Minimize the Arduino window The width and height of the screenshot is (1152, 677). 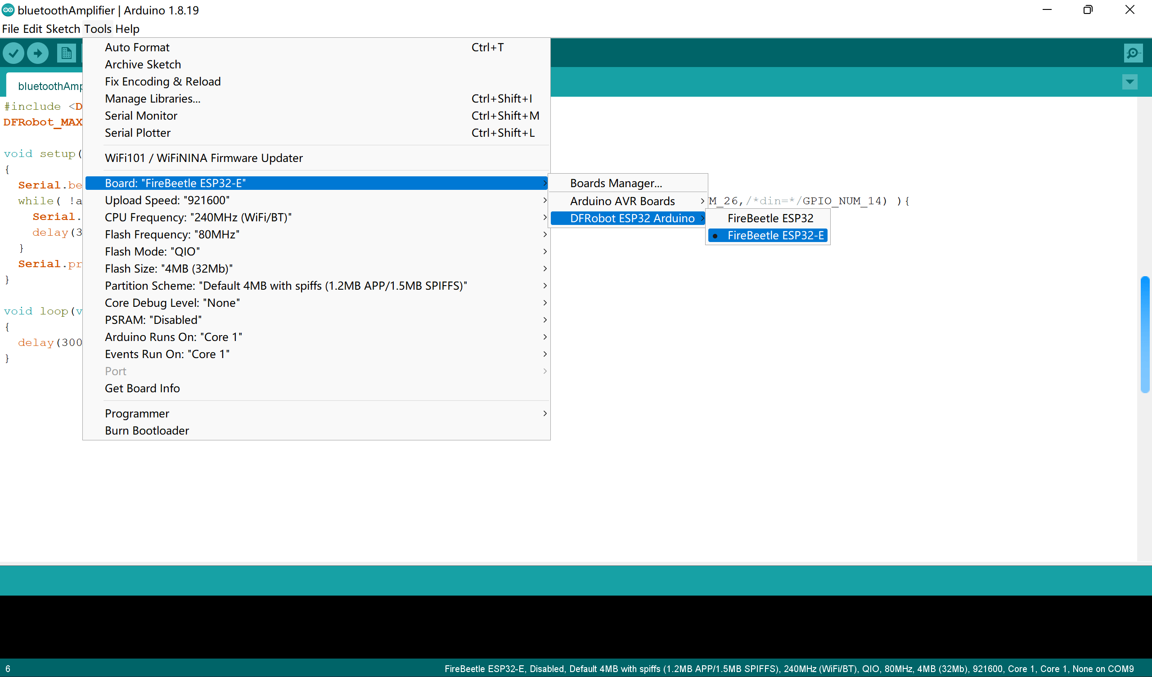click(1047, 9)
